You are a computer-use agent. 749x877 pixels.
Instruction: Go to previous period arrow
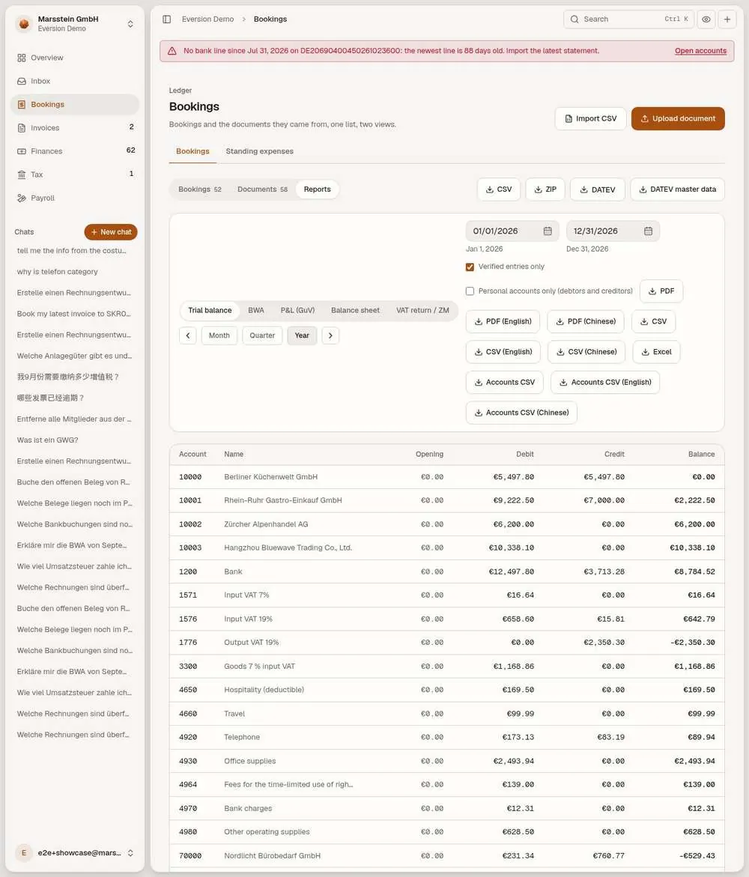point(188,336)
